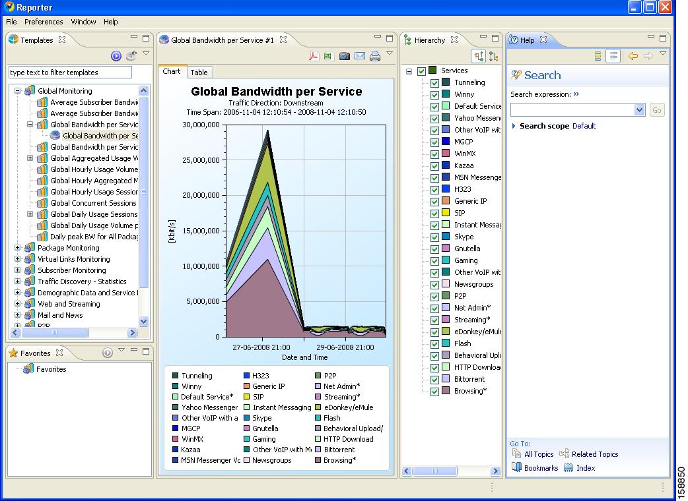Click the back arrow in the Help panel

(x=633, y=56)
